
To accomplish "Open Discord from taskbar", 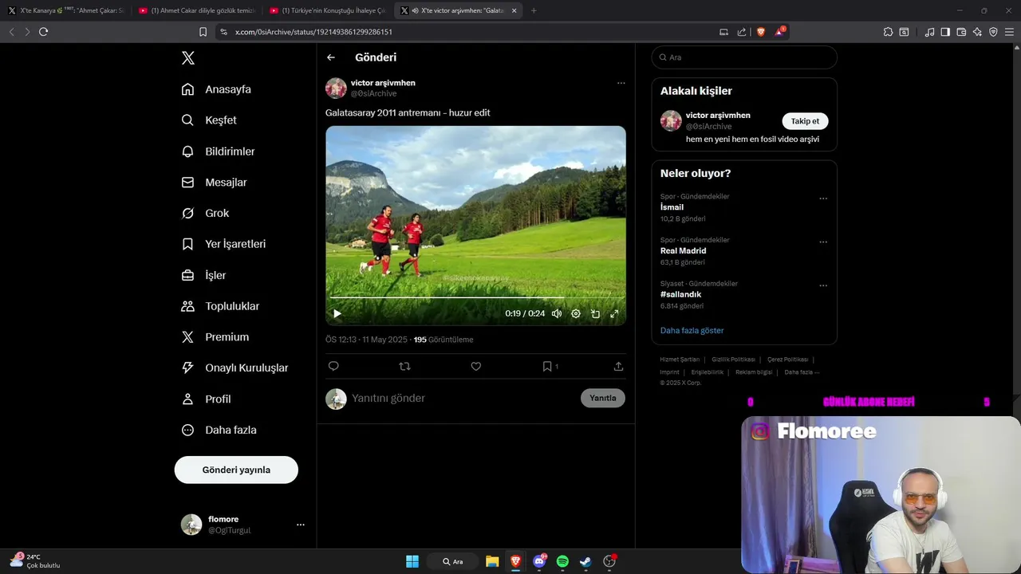I will point(539,561).
